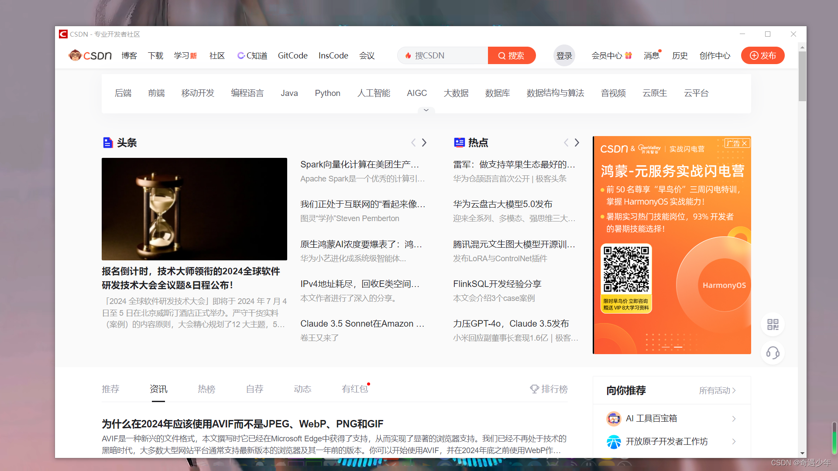This screenshot has width=838, height=471.
Task: Go to next 热点 page arrow
Action: [577, 143]
